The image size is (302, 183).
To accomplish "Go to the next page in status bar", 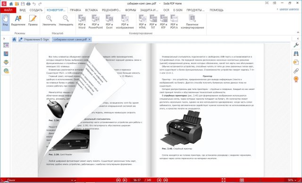I will click(159, 180).
